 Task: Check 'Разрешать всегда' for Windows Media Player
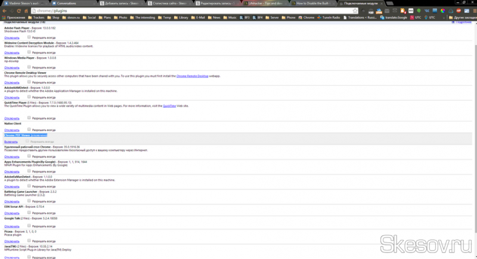(29, 67)
